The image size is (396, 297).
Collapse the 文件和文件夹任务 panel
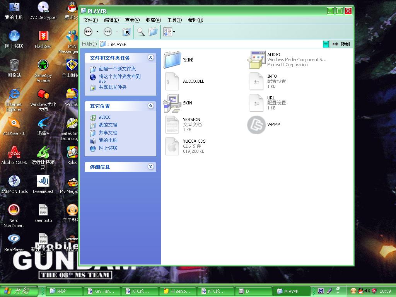tap(151, 58)
